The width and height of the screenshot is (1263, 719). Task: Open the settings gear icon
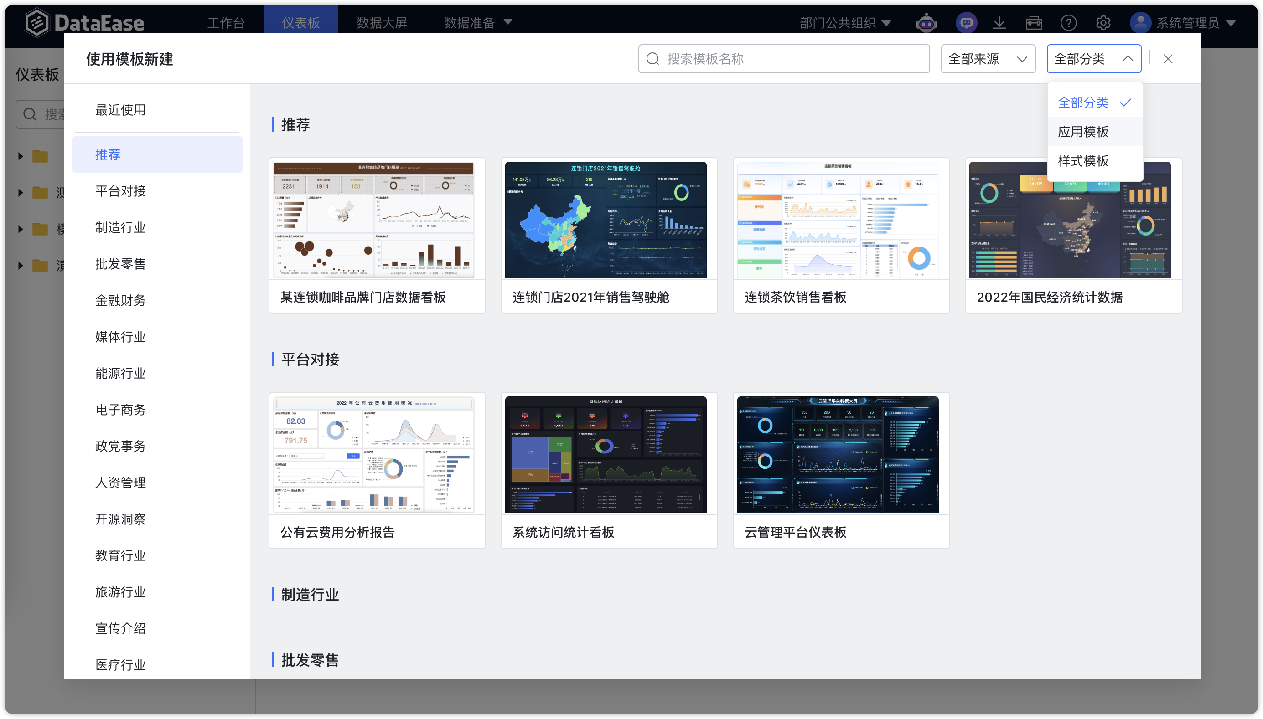click(1103, 23)
